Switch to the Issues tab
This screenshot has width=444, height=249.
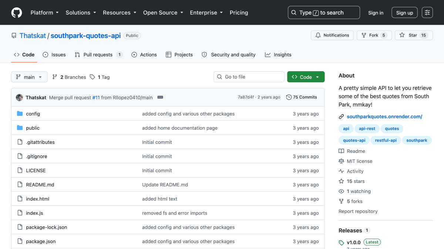54,55
